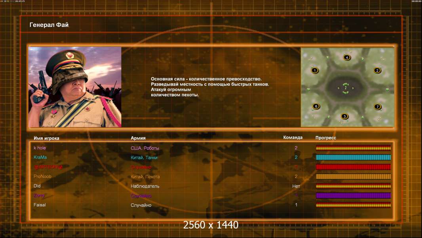Click the k hole loading progress bar
The image size is (422, 238).
coord(353,148)
